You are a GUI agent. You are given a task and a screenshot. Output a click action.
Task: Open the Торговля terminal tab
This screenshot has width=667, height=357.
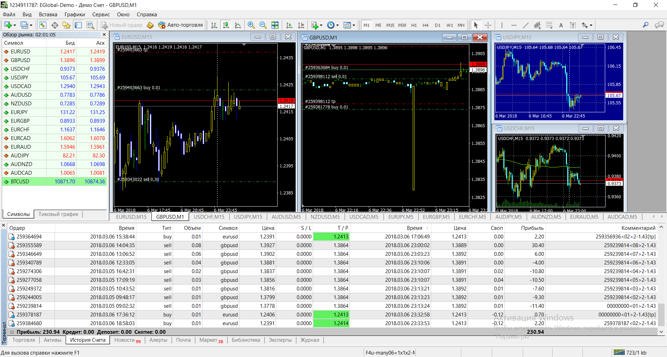[24, 340]
